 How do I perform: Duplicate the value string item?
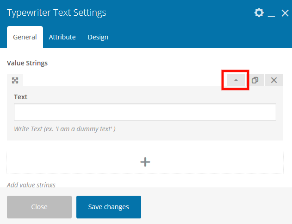tap(255, 80)
